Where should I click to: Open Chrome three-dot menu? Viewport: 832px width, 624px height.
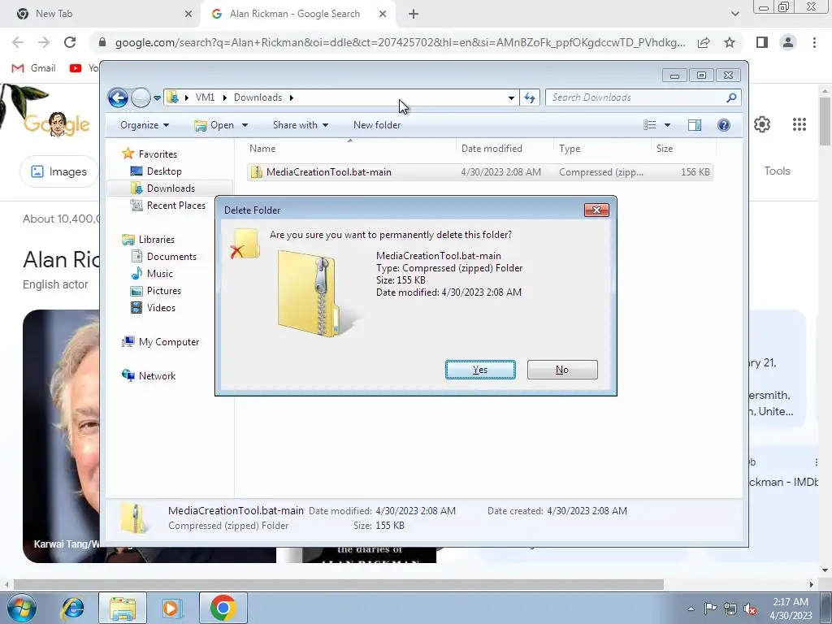[x=814, y=42]
